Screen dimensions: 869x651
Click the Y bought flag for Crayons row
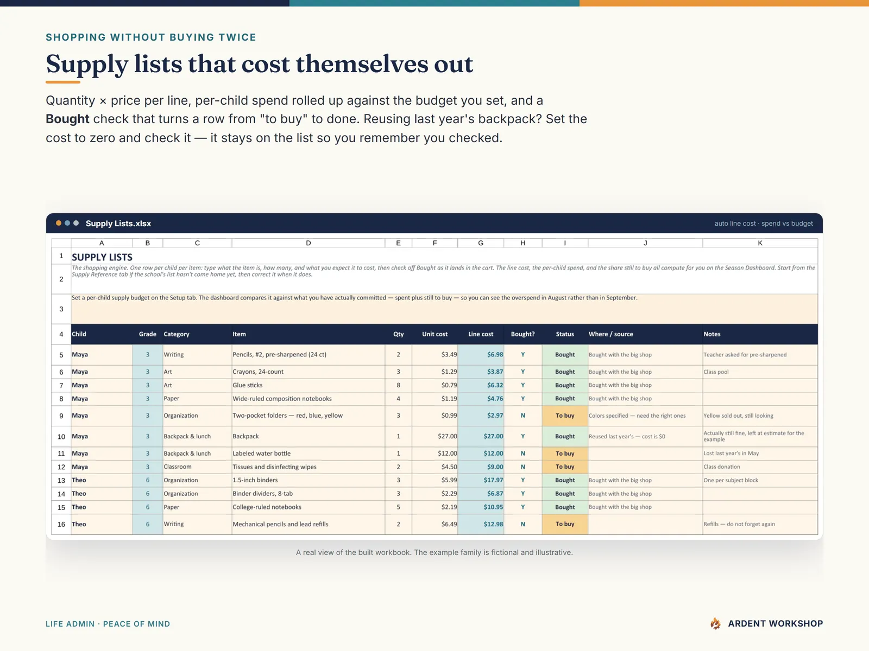pos(523,372)
